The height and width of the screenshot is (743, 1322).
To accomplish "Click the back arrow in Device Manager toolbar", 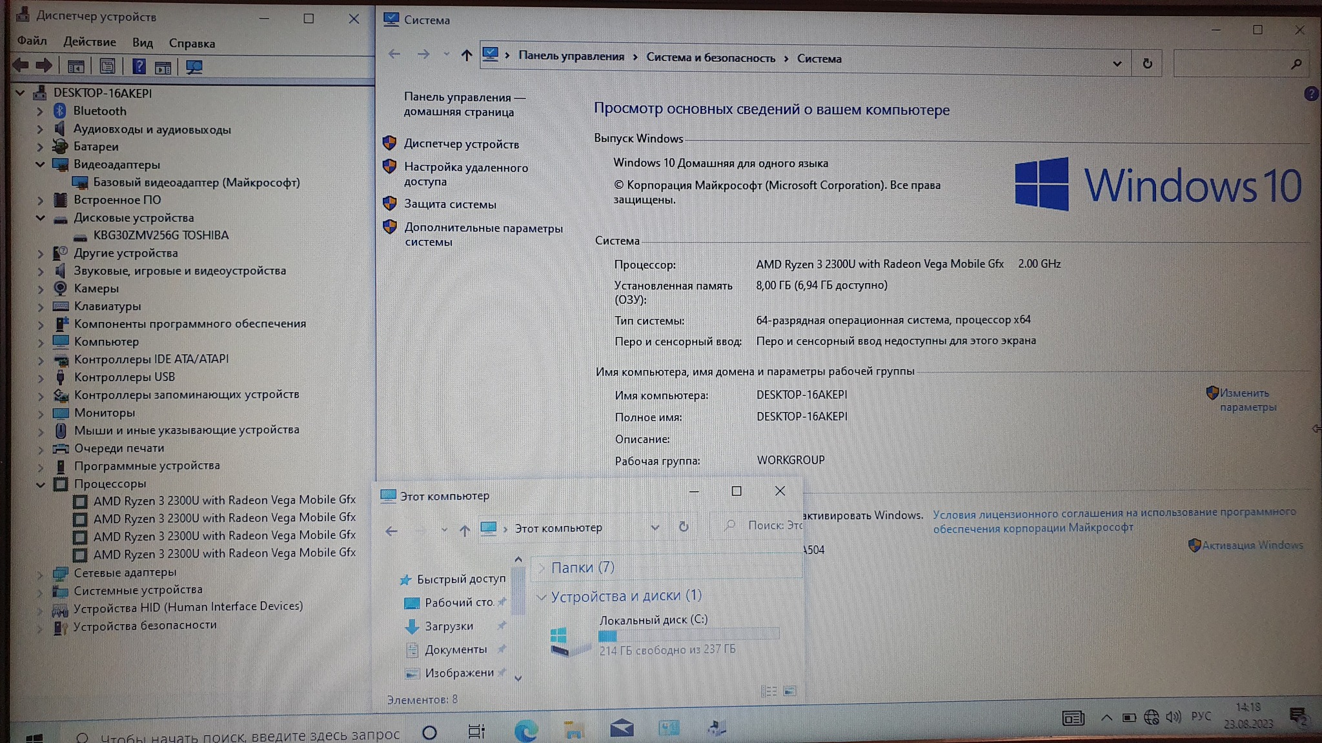I will [x=21, y=65].
